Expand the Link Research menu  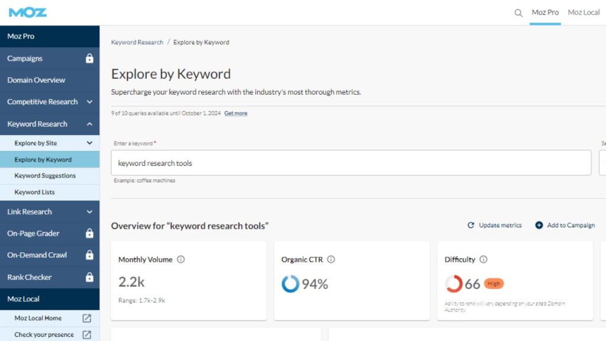pos(89,212)
